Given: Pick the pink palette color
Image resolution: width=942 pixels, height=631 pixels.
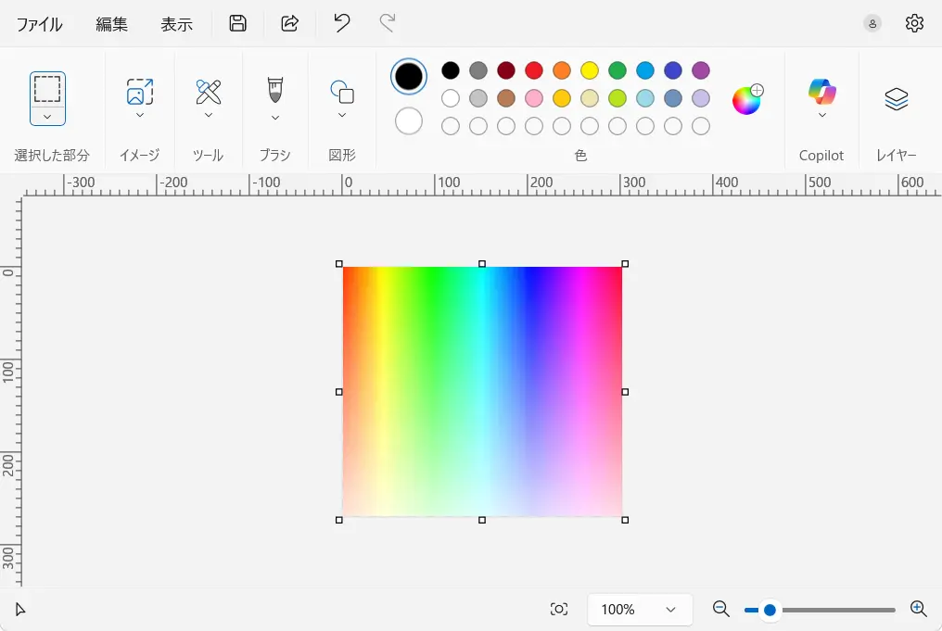Looking at the screenshot, I should (x=533, y=98).
